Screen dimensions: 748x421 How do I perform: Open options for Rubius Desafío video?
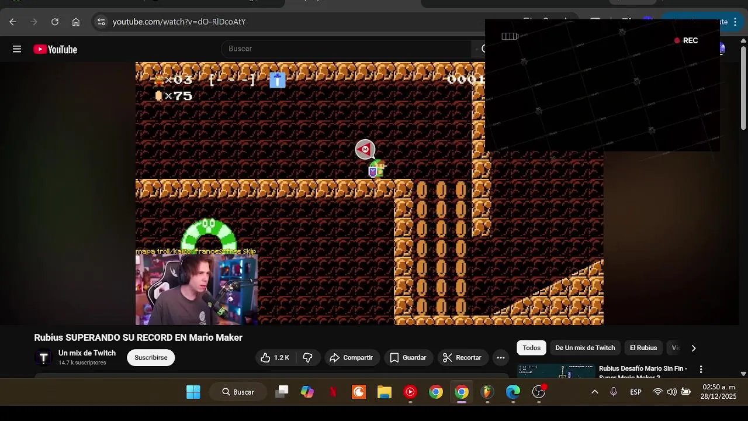(701, 370)
